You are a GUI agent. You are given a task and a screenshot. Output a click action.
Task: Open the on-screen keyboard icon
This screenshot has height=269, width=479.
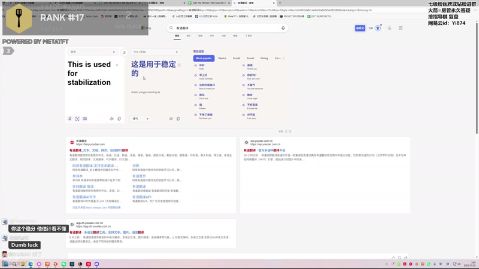84,118
